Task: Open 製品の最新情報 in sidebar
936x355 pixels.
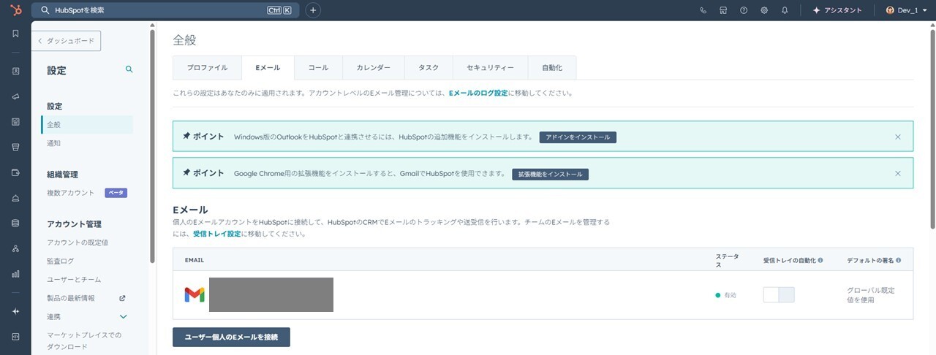Action: click(x=70, y=298)
